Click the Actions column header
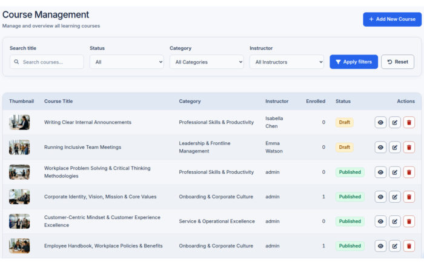This screenshot has height=265, width=424. (x=406, y=101)
